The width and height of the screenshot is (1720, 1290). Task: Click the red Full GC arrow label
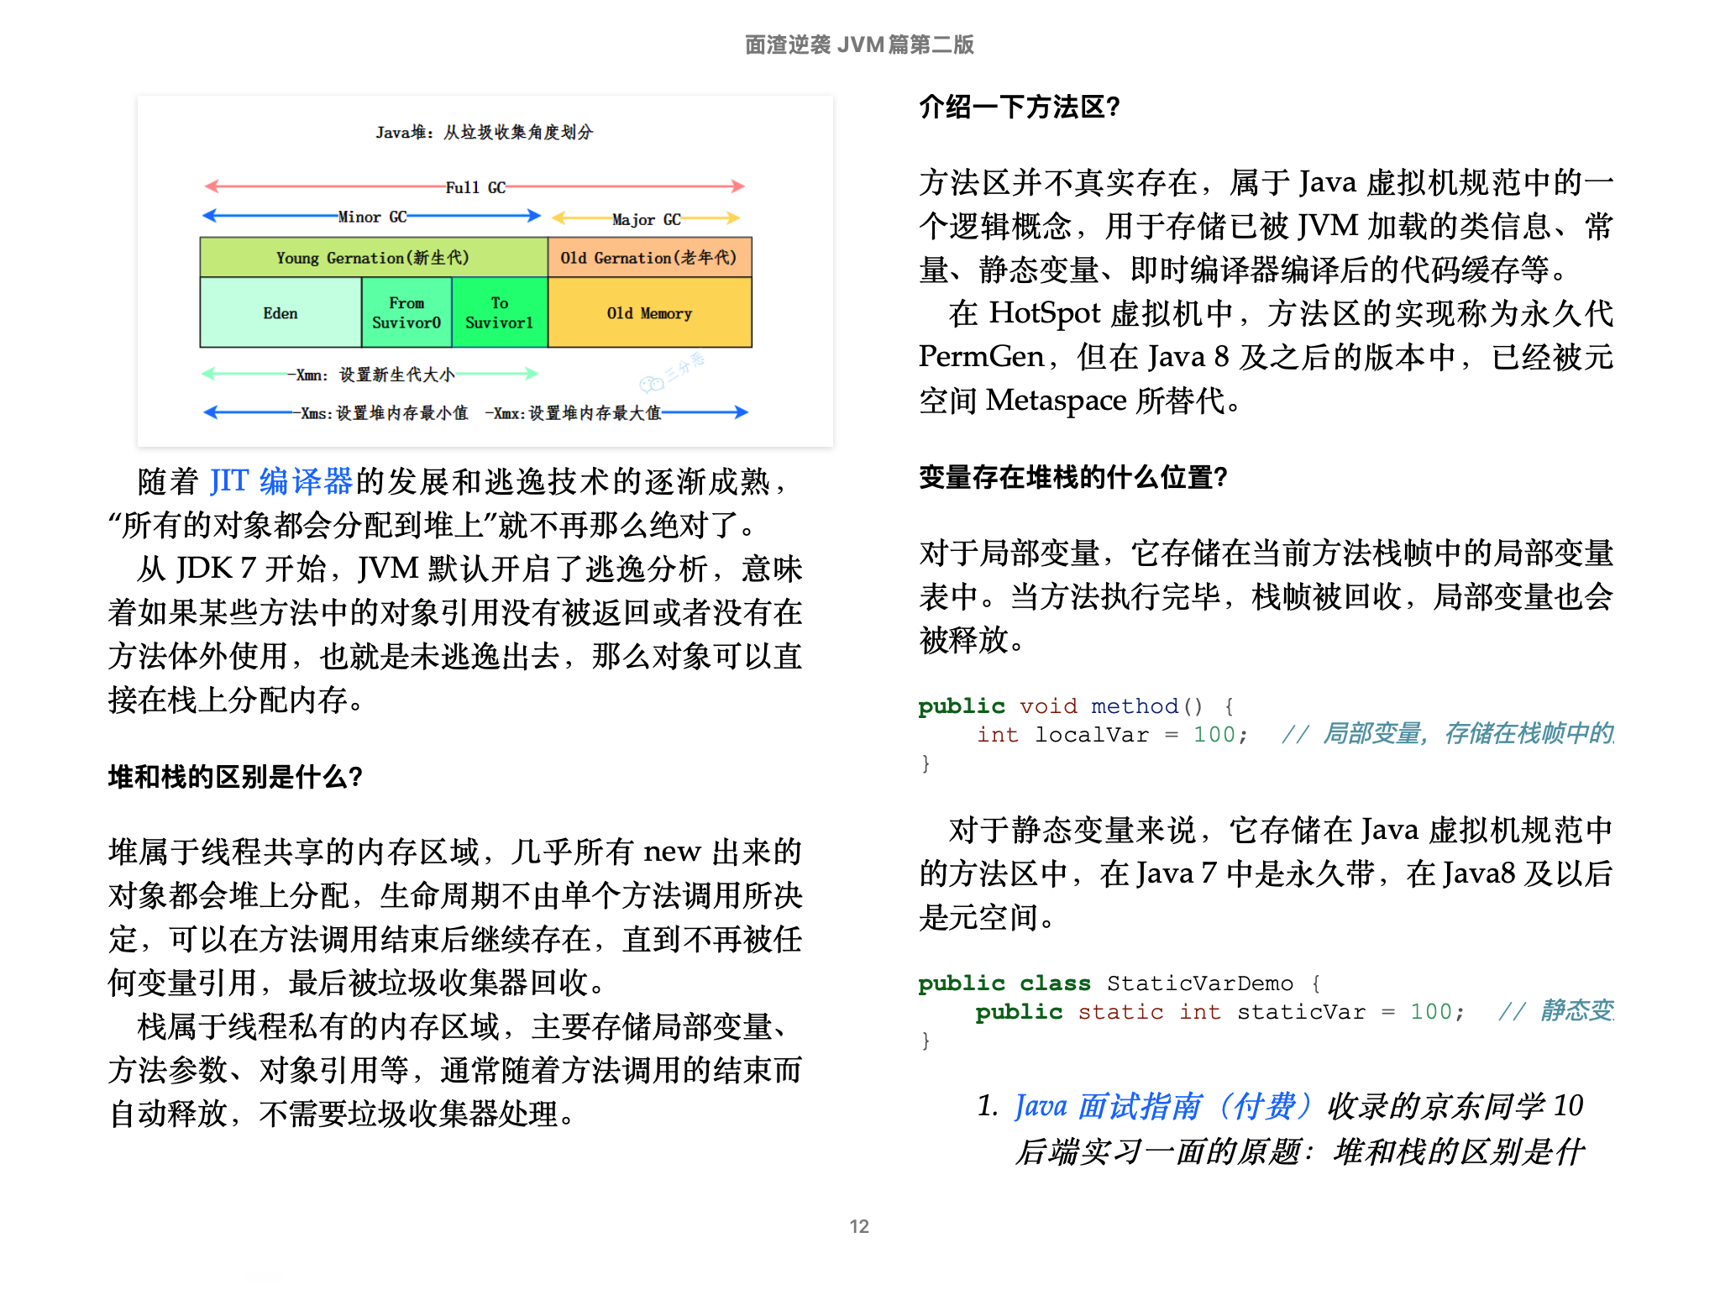click(x=475, y=187)
